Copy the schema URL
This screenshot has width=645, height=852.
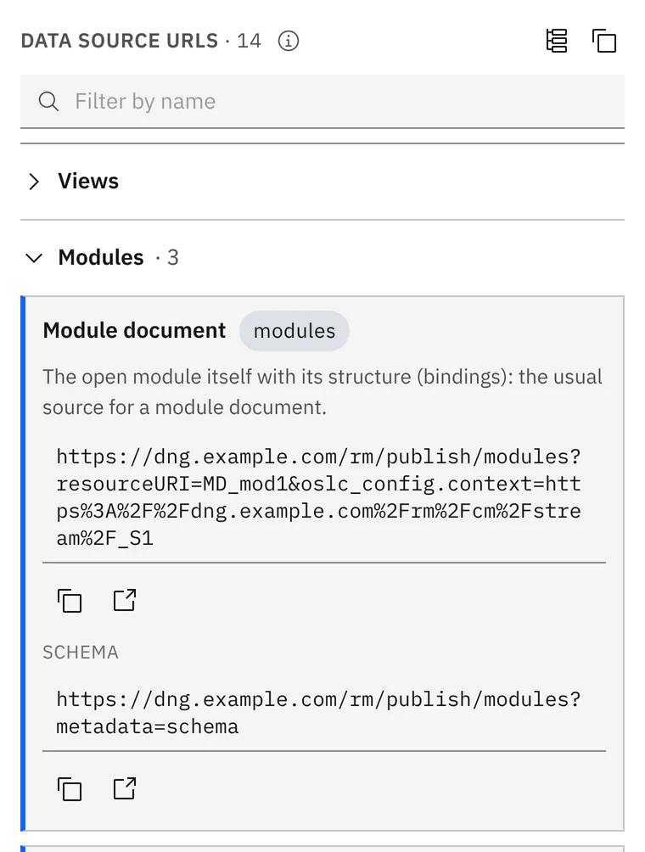pos(69,789)
